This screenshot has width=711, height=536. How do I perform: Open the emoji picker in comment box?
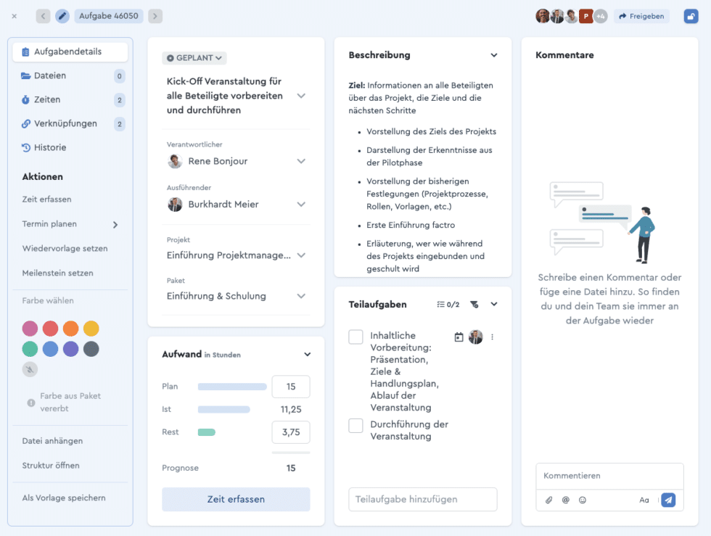(x=583, y=500)
